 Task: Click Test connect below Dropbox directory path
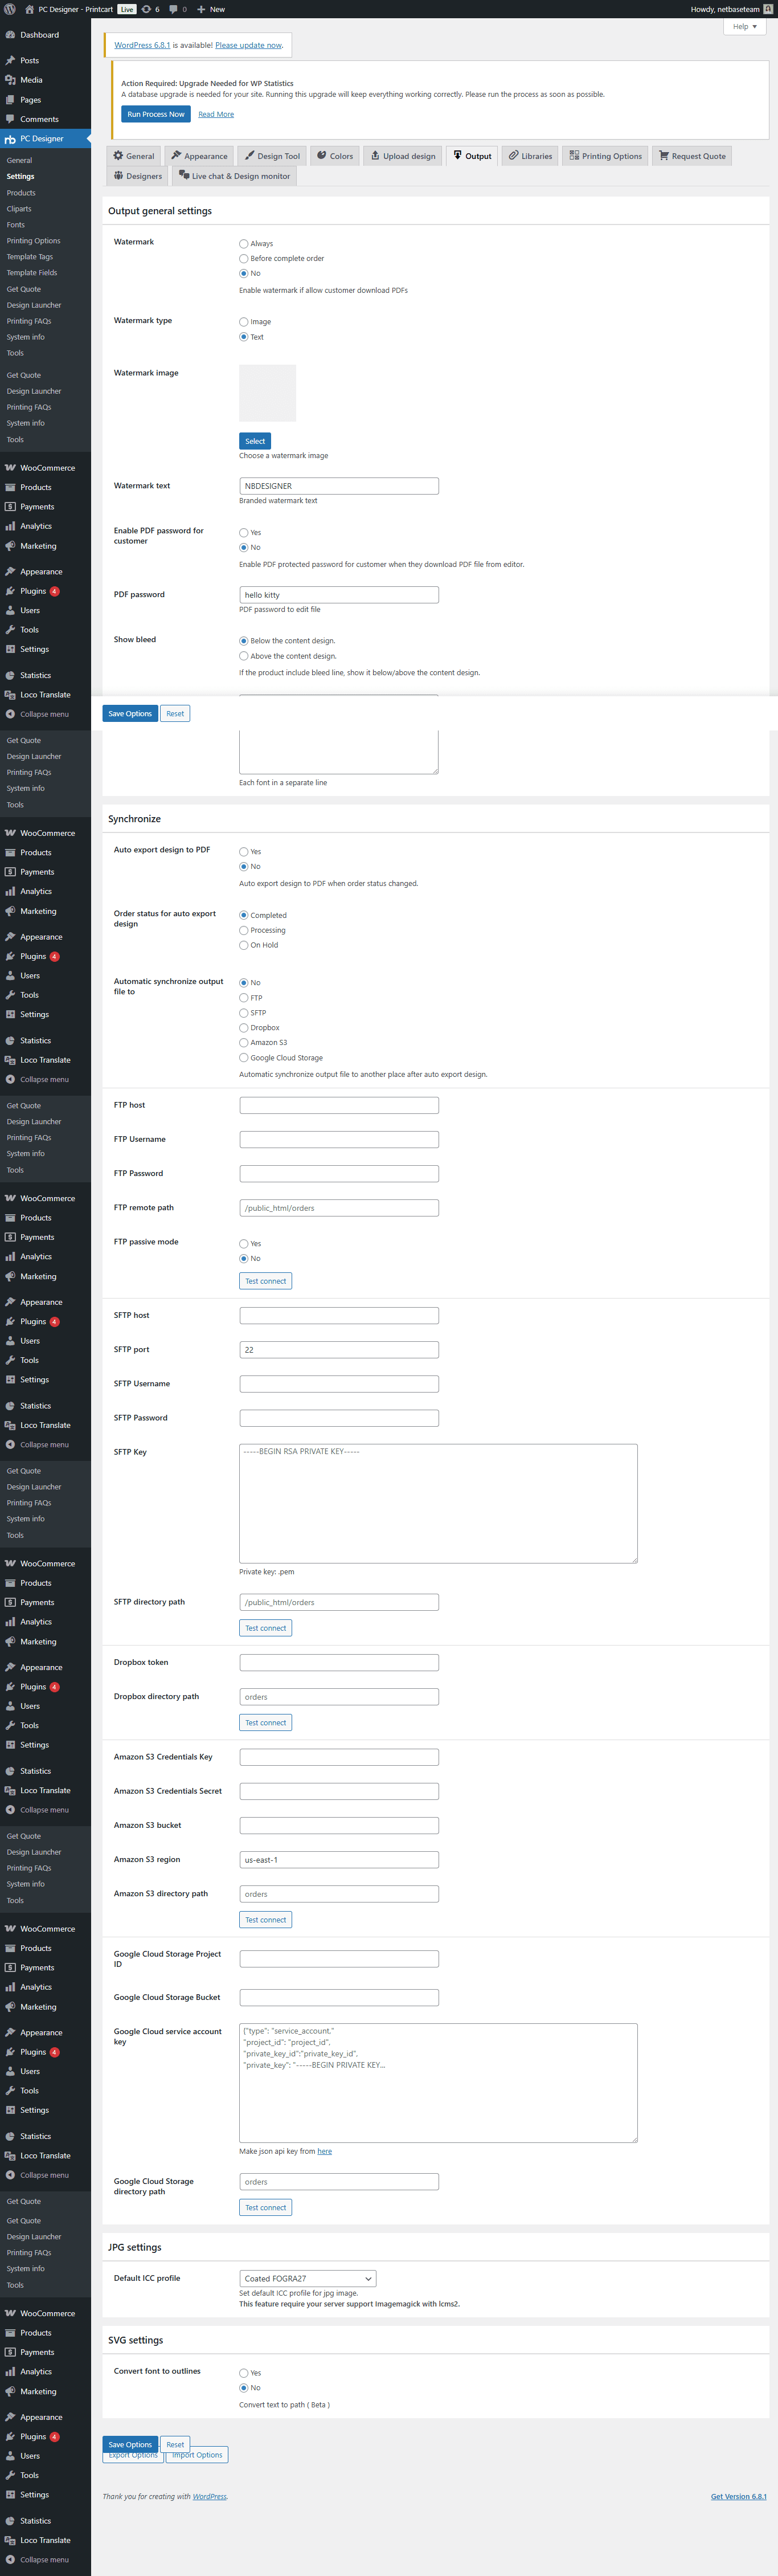[x=266, y=1723]
